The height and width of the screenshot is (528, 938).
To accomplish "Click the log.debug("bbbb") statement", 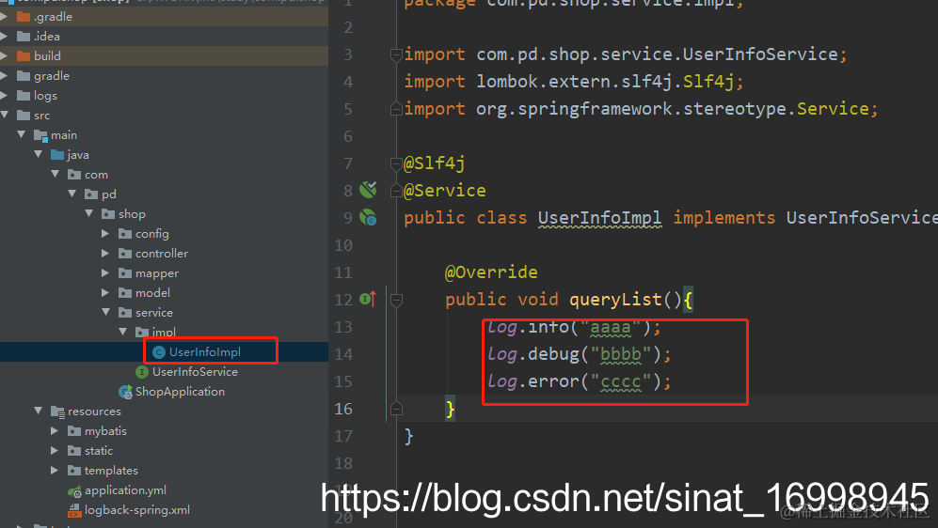I will [x=579, y=354].
